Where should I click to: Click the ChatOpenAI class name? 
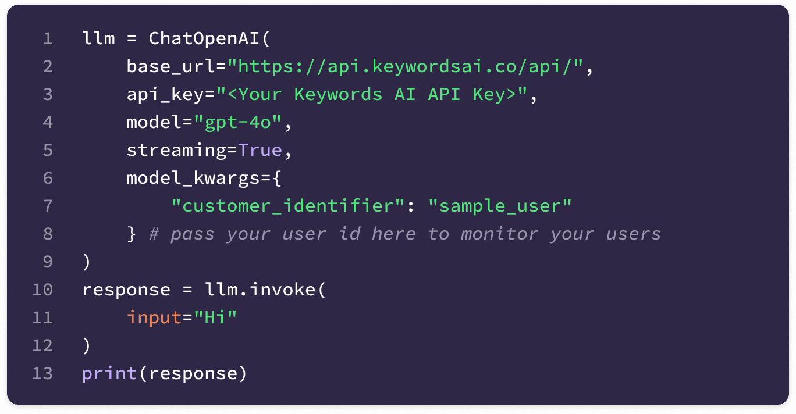(204, 39)
